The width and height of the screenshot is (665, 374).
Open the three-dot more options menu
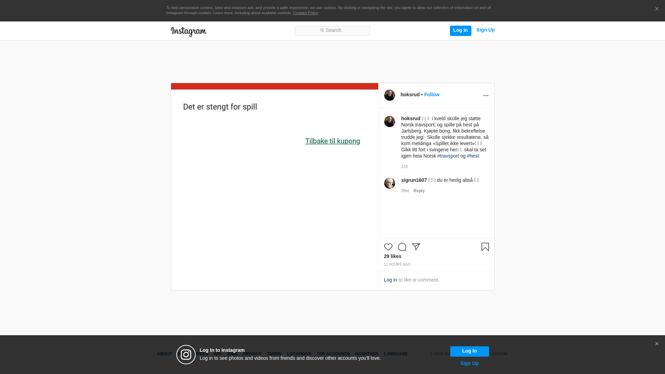point(486,96)
